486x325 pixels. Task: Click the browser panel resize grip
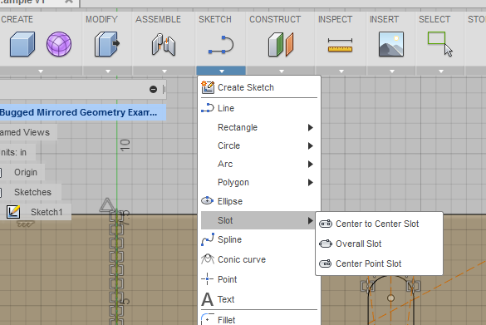tap(164, 89)
